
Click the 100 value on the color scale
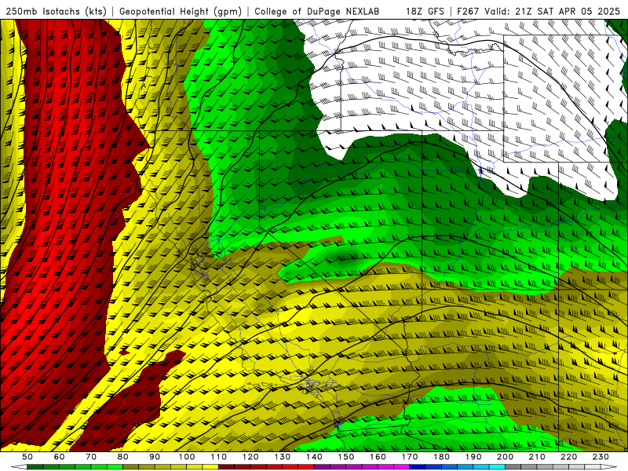pyautogui.click(x=187, y=457)
